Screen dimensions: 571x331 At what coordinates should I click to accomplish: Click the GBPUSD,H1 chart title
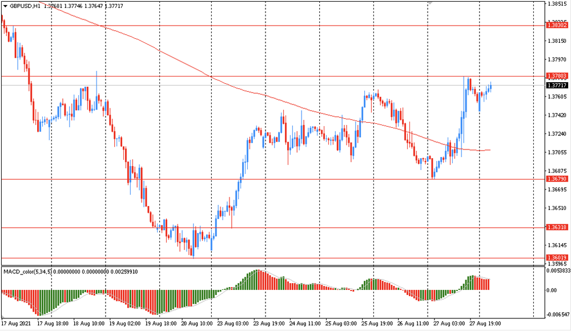coord(25,6)
